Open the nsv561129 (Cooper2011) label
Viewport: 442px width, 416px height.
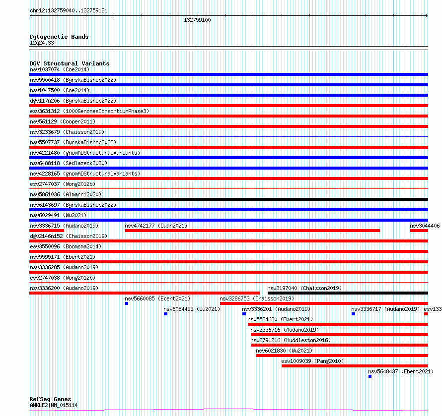point(63,121)
